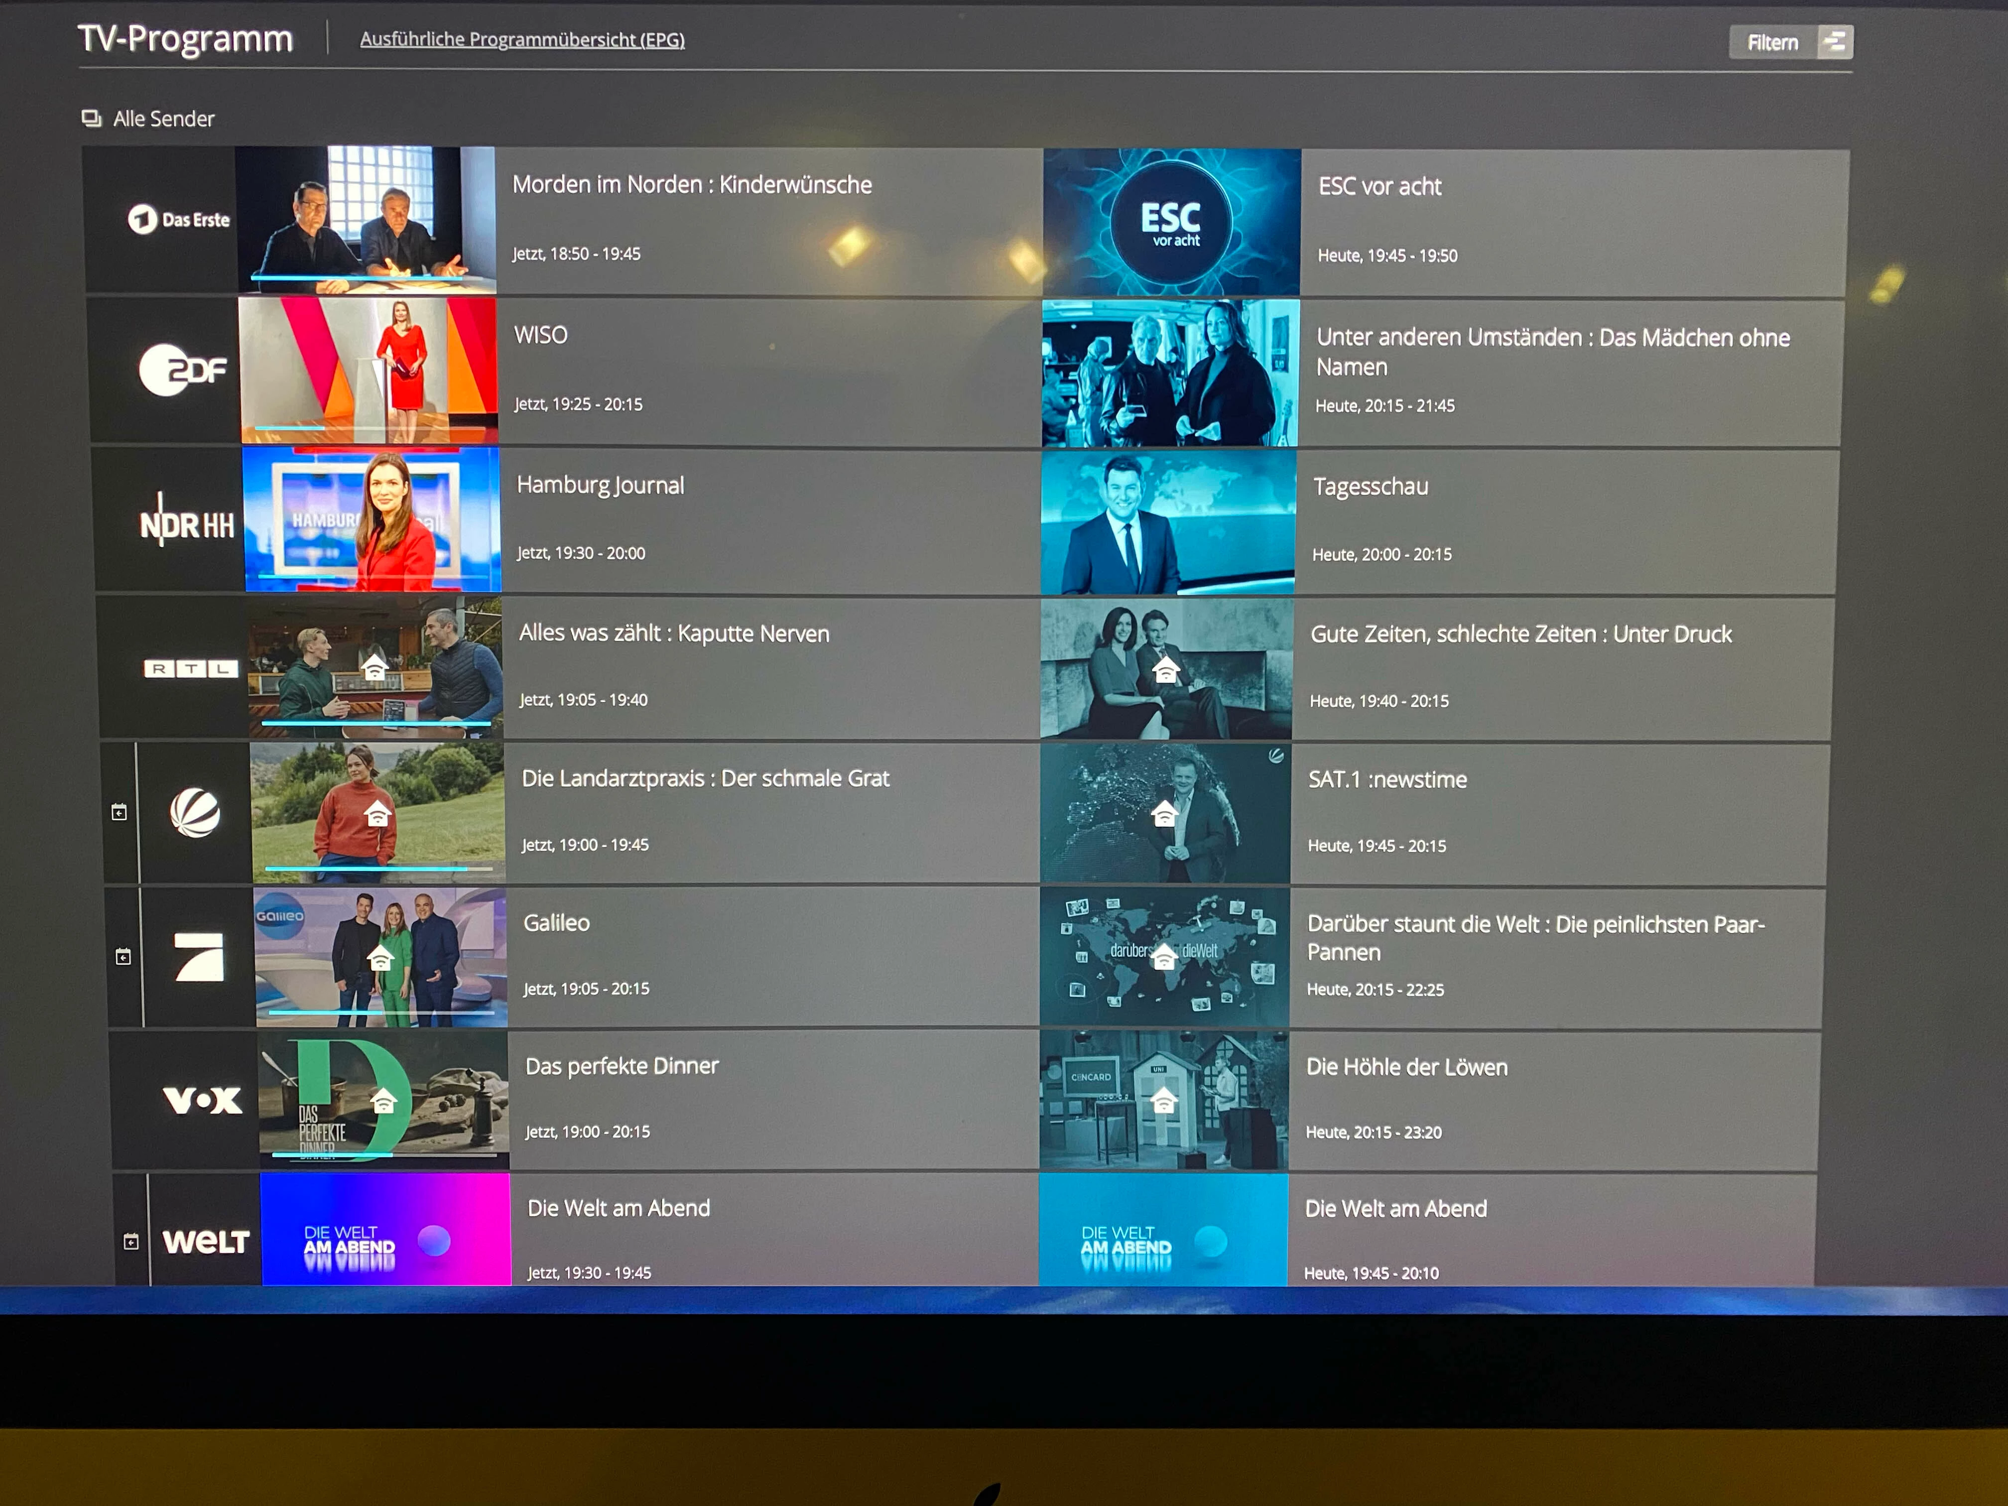This screenshot has width=2008, height=1506.
Task: Click the Das Erste channel logo
Action: coord(179,220)
